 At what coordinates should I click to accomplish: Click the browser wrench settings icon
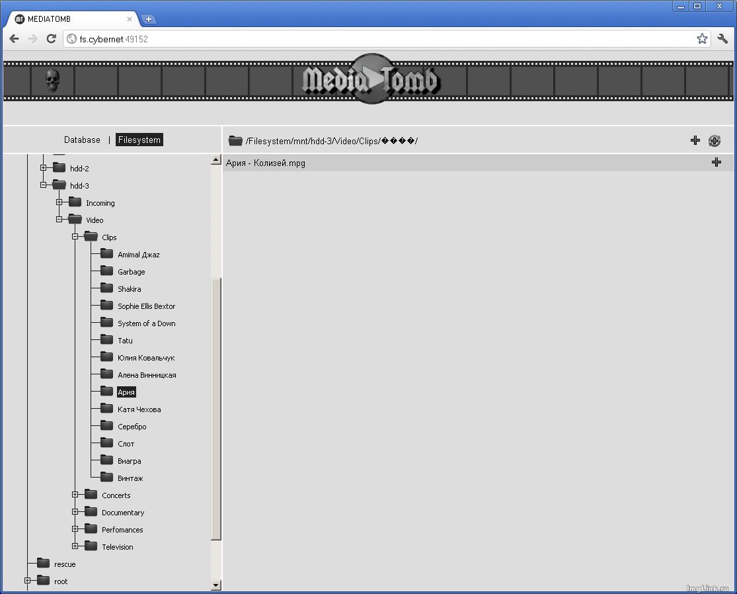(722, 39)
